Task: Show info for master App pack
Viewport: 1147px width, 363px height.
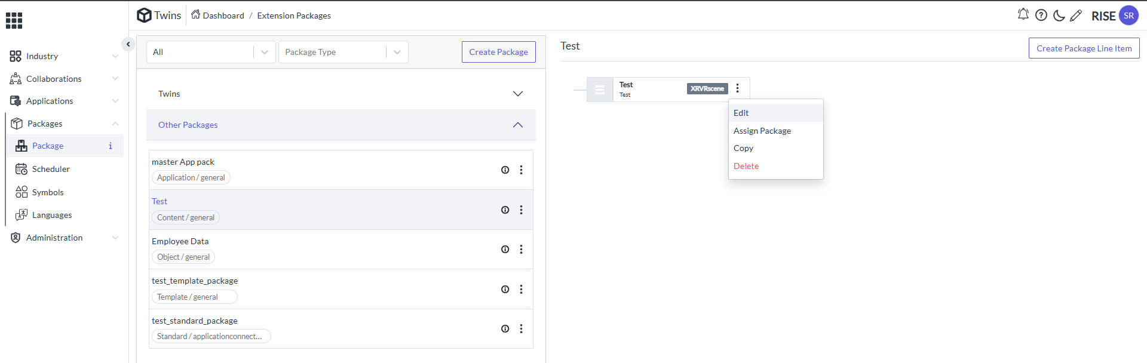Action: [505, 170]
